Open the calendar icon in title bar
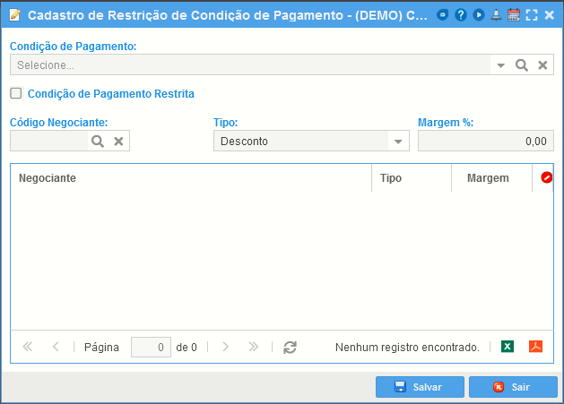This screenshot has width=564, height=404. [x=514, y=15]
